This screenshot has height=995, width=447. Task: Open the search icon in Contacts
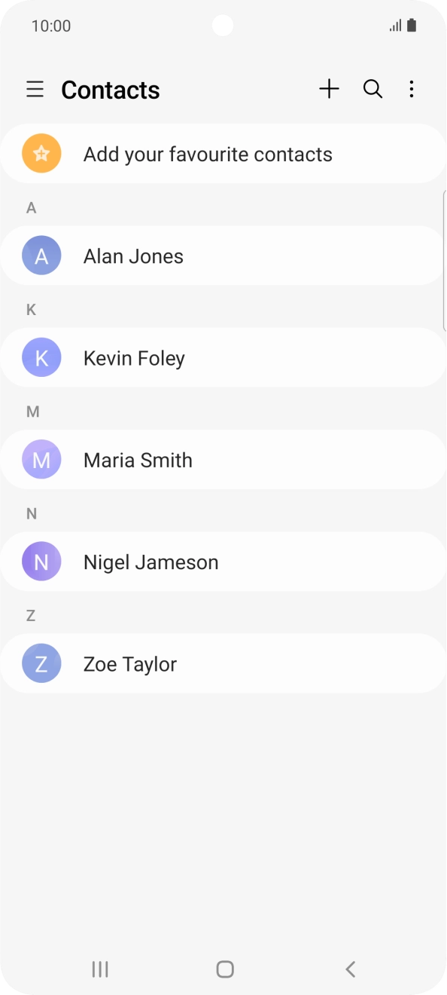click(x=372, y=89)
